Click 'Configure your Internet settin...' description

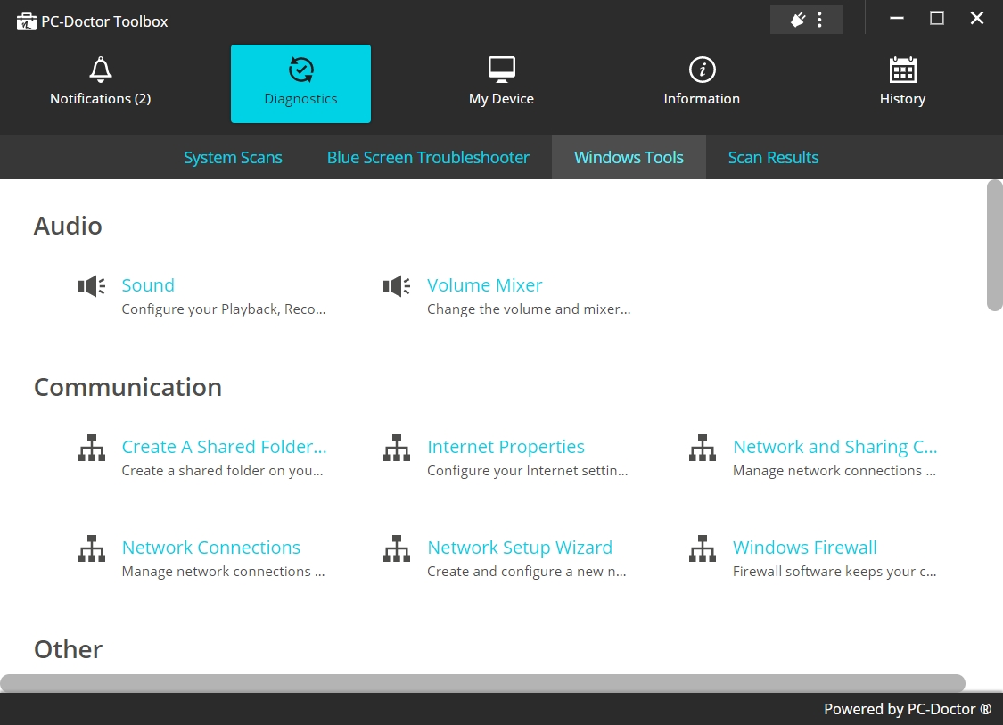(527, 471)
